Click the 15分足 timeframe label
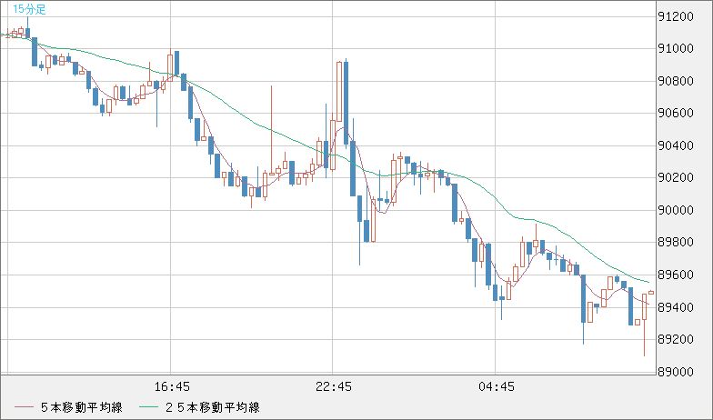 [x=29, y=9]
